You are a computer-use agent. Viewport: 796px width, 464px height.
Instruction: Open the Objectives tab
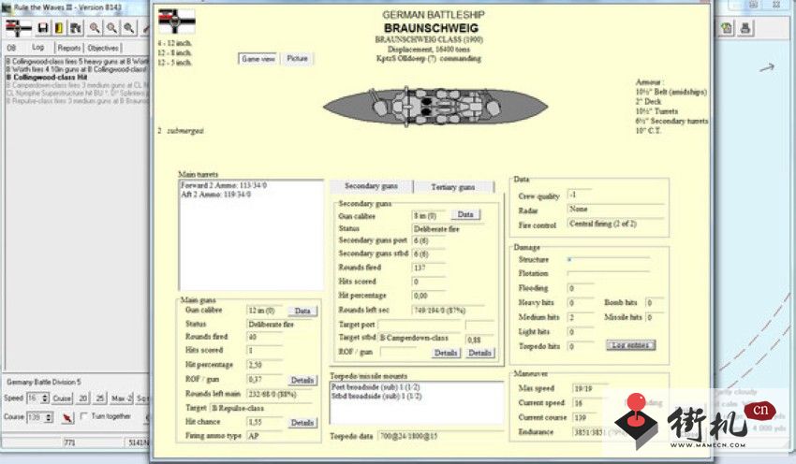(x=103, y=48)
